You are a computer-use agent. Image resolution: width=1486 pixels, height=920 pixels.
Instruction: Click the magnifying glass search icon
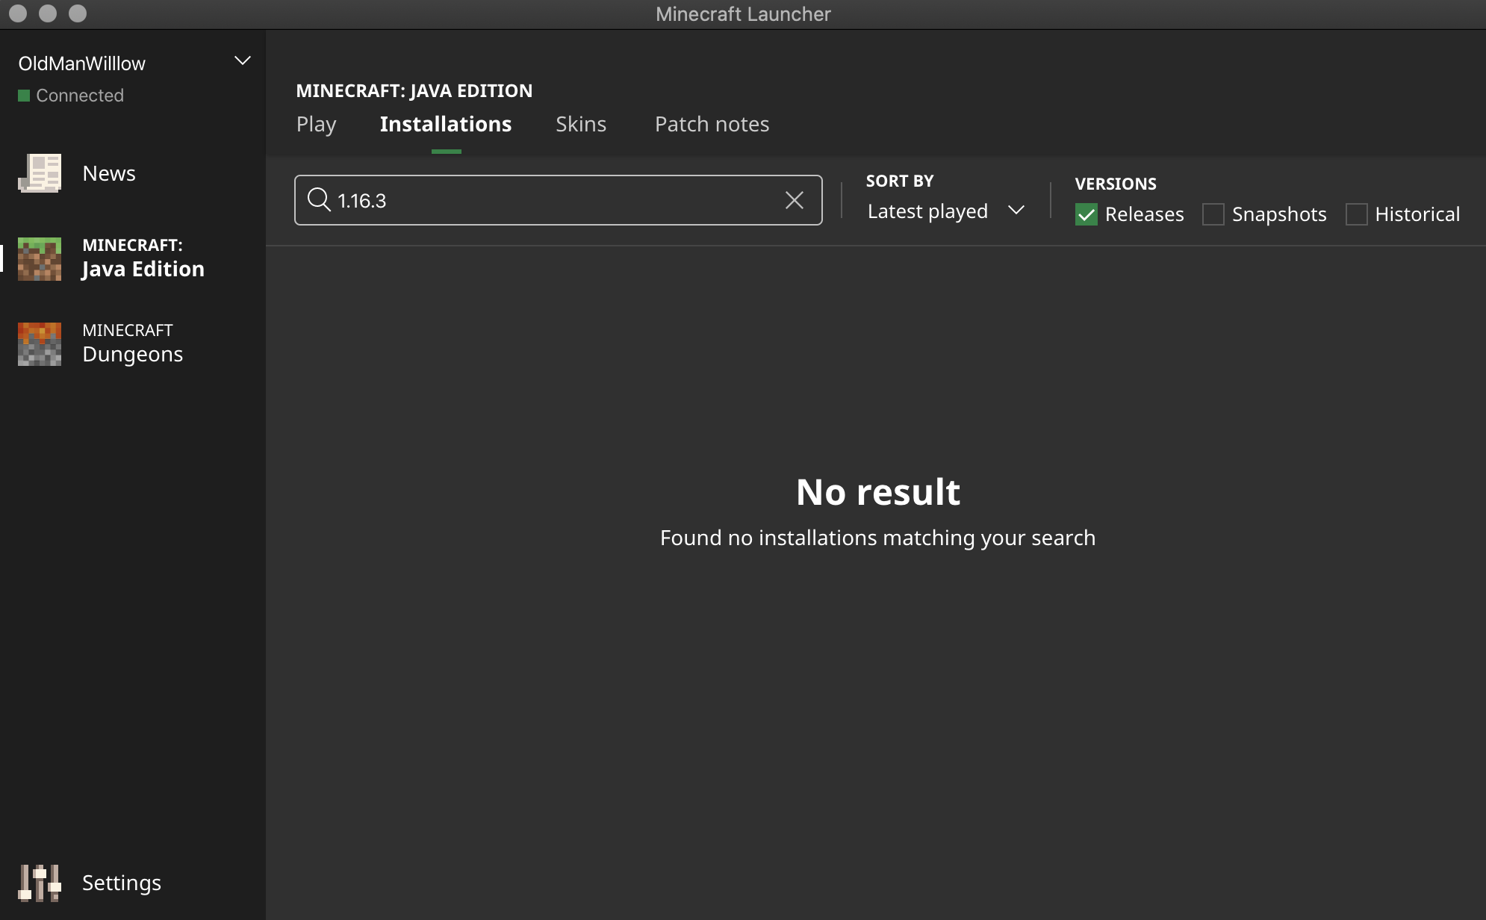click(319, 200)
